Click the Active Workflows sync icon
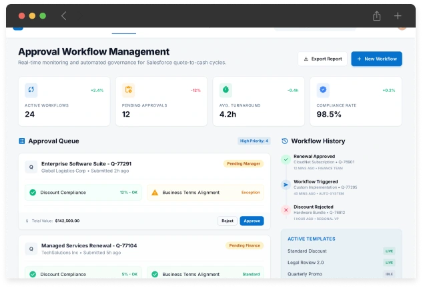This screenshot has width=423, height=288. [x=31, y=90]
